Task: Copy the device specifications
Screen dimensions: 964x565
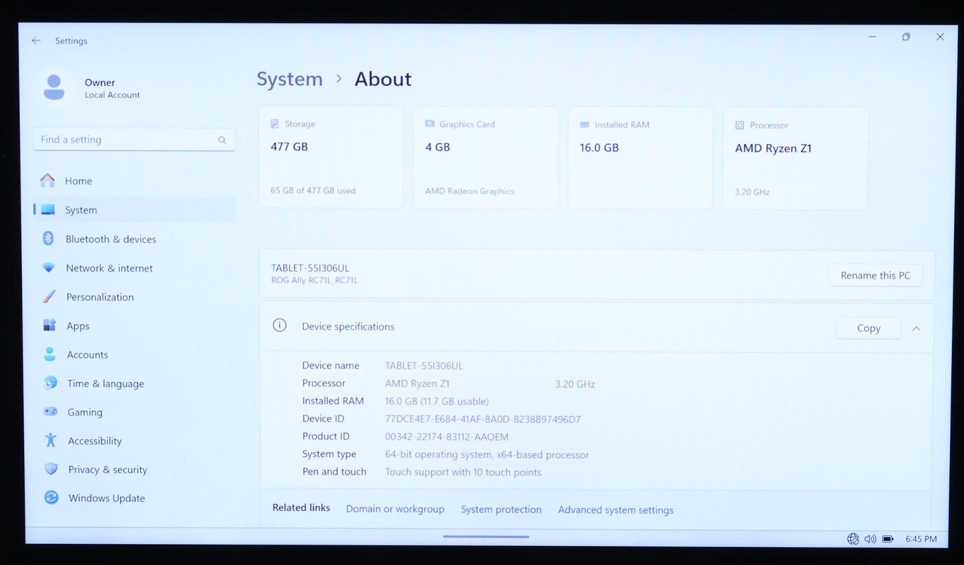Action: pos(868,328)
